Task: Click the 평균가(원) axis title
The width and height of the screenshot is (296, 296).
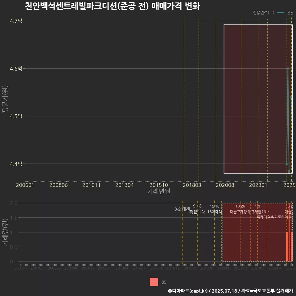Action: [5, 99]
